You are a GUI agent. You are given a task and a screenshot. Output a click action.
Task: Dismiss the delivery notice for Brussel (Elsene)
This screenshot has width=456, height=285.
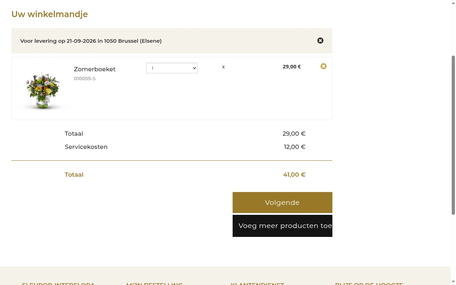point(320,41)
